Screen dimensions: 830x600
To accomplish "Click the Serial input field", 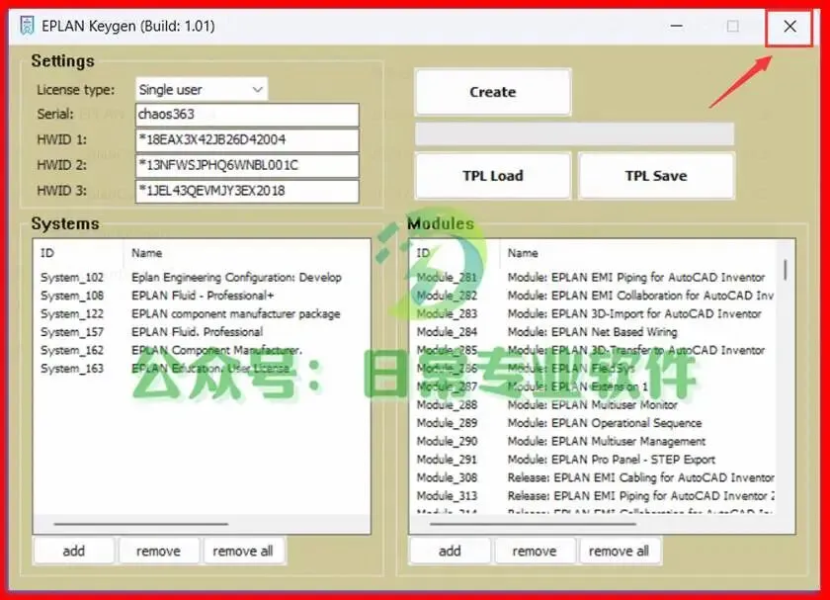I will [x=247, y=115].
